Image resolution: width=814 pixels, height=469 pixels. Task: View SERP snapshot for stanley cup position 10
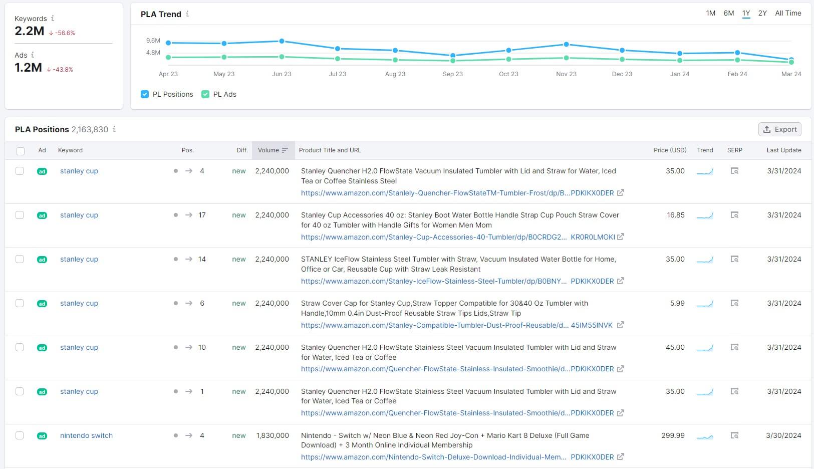point(734,347)
